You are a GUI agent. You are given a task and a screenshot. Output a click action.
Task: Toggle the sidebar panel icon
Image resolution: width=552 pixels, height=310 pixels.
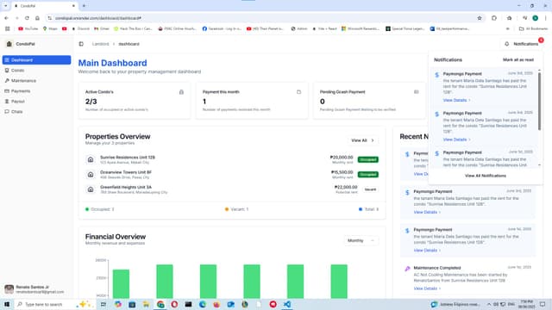[81, 44]
